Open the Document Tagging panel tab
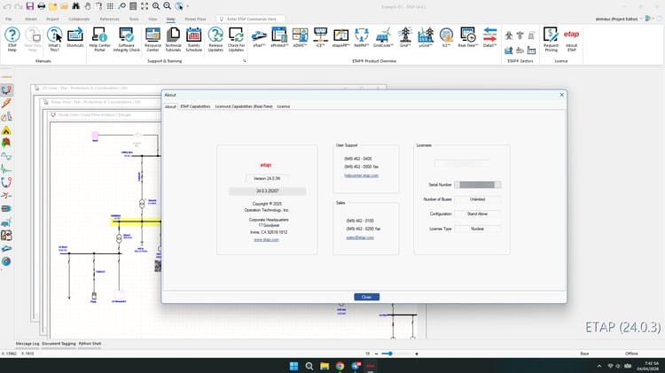 tap(59, 344)
